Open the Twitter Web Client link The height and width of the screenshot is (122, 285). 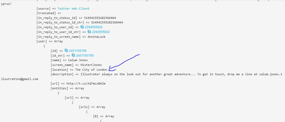point(74,9)
